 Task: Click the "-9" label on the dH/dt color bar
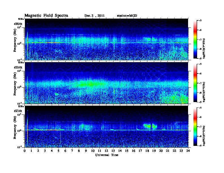tap(200, 59)
